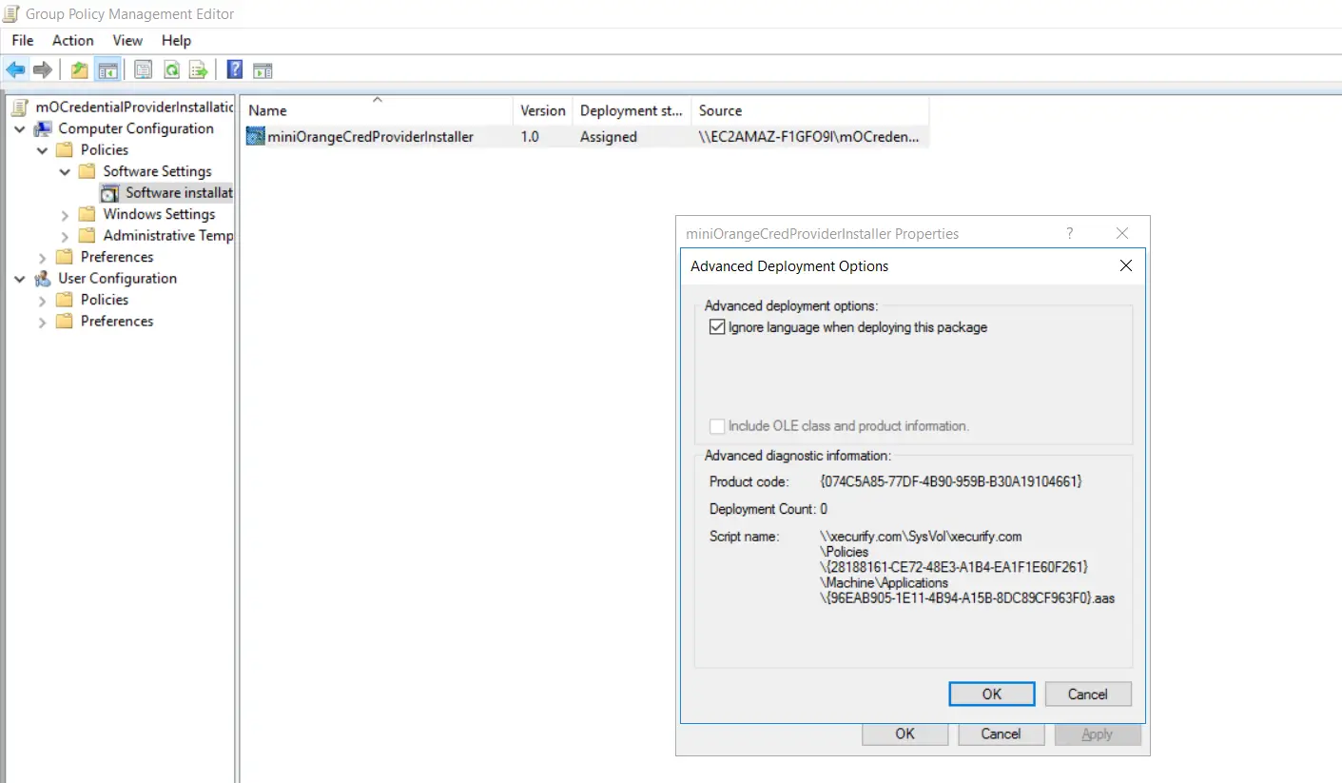1342x783 pixels.
Task: Click the Group Policy Management Editor title icon
Action: (x=11, y=13)
